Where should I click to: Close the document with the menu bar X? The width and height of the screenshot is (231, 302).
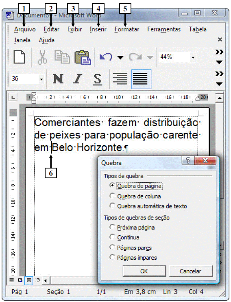click(220, 39)
